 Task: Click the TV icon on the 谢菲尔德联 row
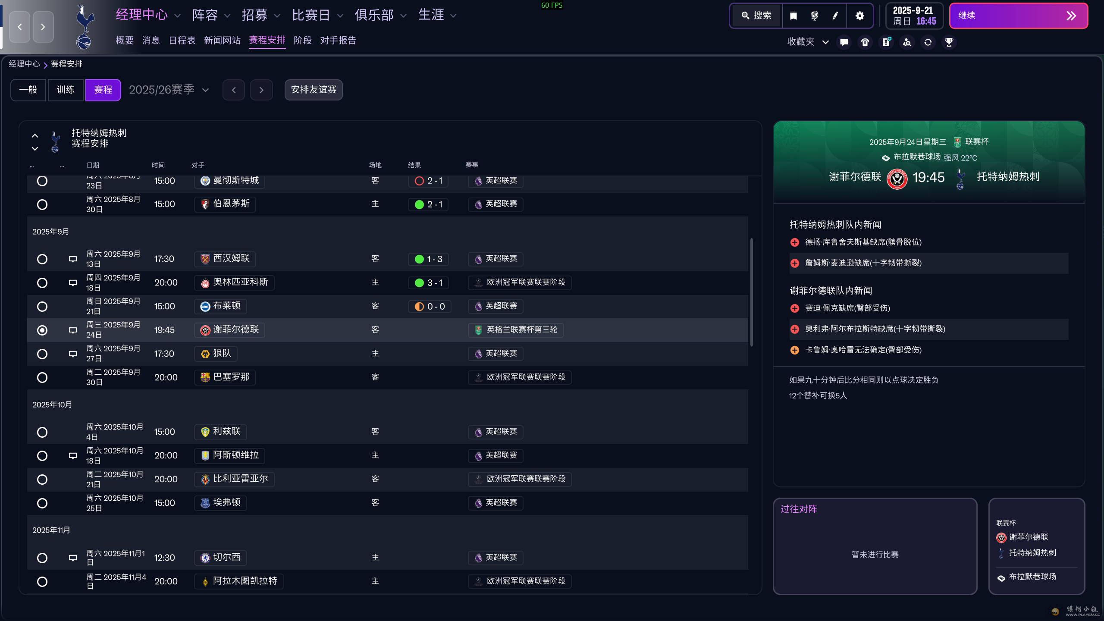click(x=73, y=330)
